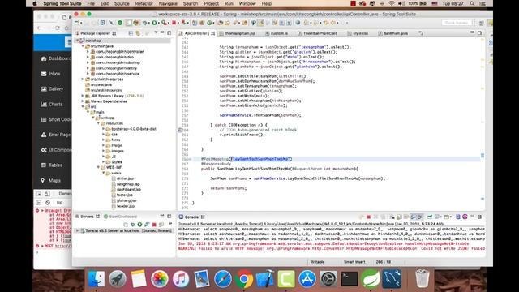Open the Project menu
Screen dimensions: 519x292
211,3
